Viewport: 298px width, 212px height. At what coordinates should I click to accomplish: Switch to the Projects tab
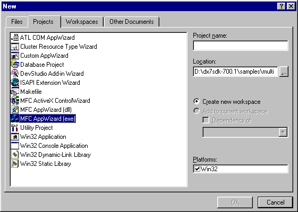(x=44, y=21)
